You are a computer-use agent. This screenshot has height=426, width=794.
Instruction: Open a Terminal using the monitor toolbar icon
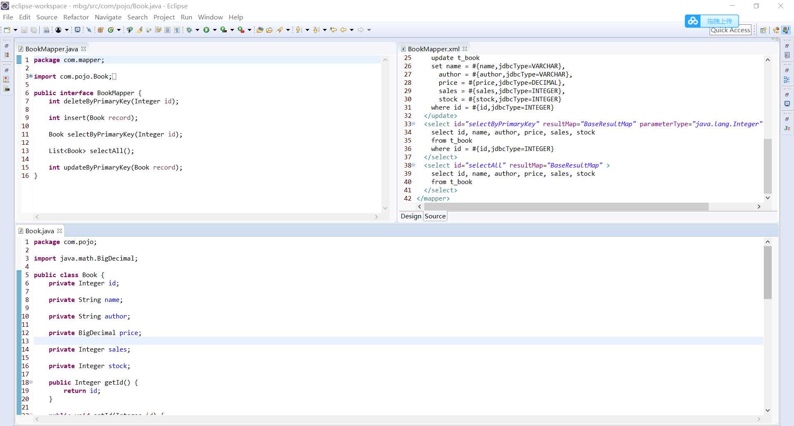pos(77,30)
